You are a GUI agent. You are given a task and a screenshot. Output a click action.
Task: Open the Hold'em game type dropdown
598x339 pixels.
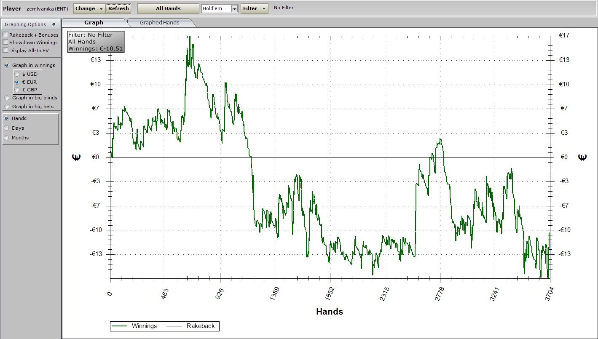pos(234,9)
